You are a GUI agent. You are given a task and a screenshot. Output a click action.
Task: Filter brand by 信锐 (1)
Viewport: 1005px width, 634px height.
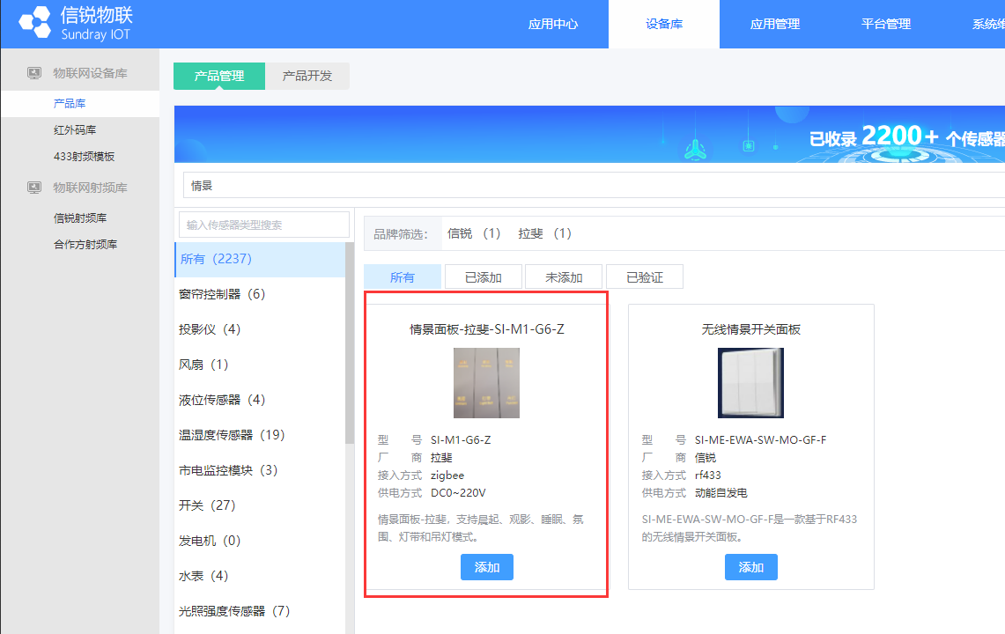pyautogui.click(x=474, y=233)
